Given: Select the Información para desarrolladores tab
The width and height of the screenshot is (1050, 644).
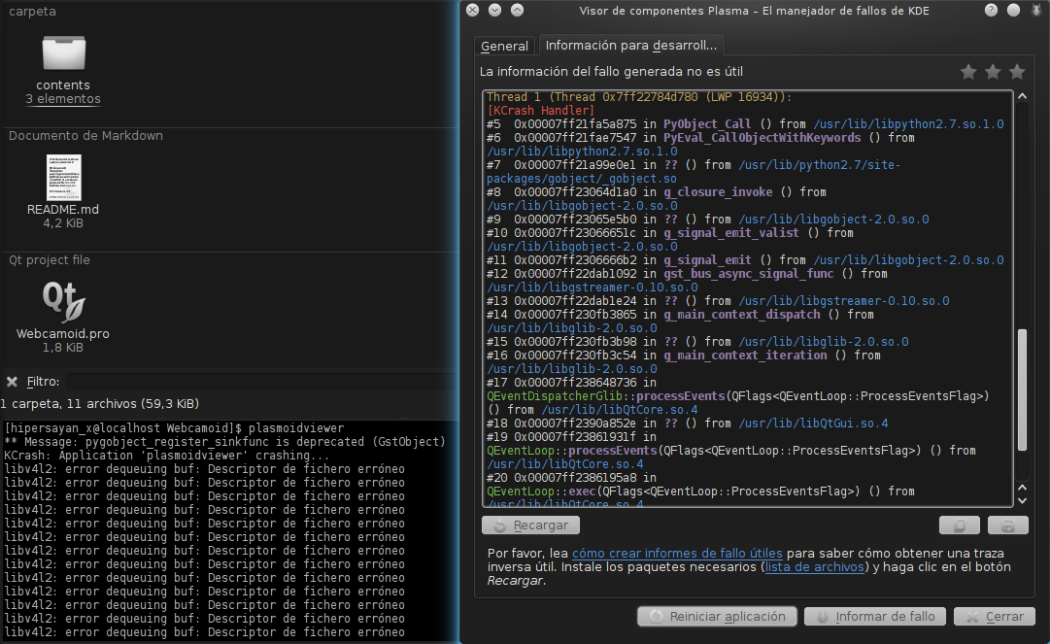Looking at the screenshot, I should (x=630, y=46).
